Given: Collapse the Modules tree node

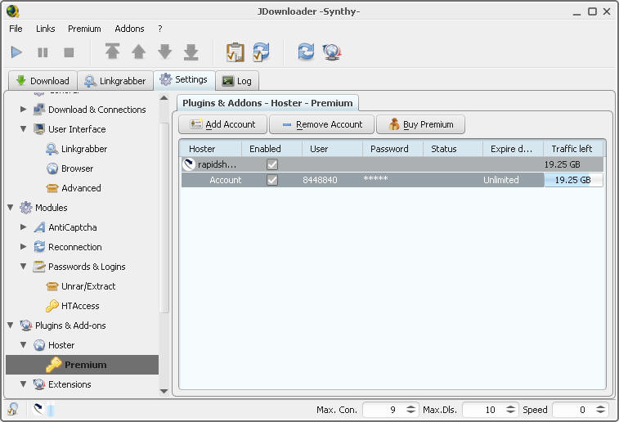Looking at the screenshot, I should point(11,208).
